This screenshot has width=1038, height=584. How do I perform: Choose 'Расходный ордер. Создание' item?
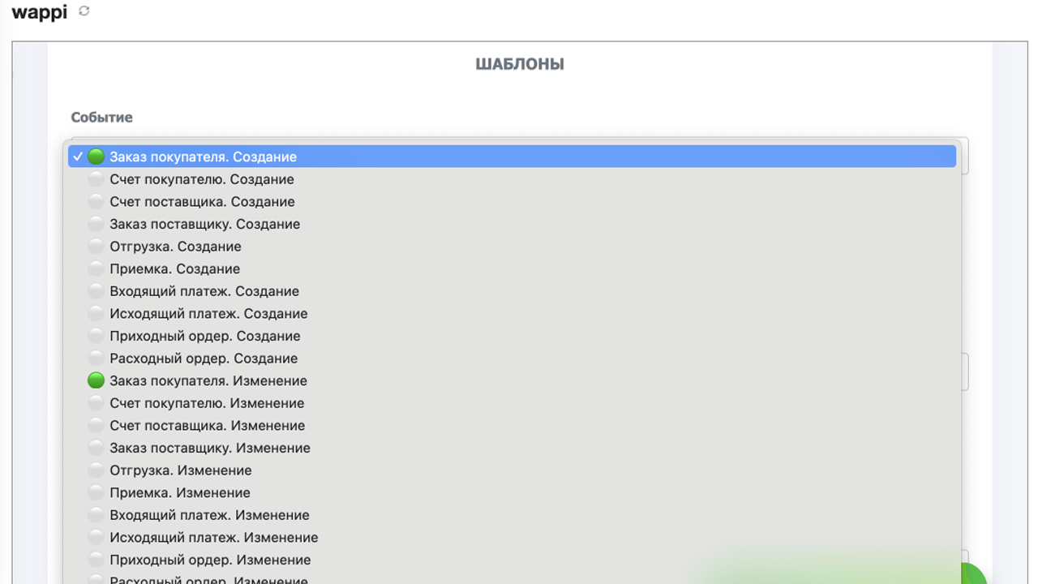pyautogui.click(x=204, y=359)
